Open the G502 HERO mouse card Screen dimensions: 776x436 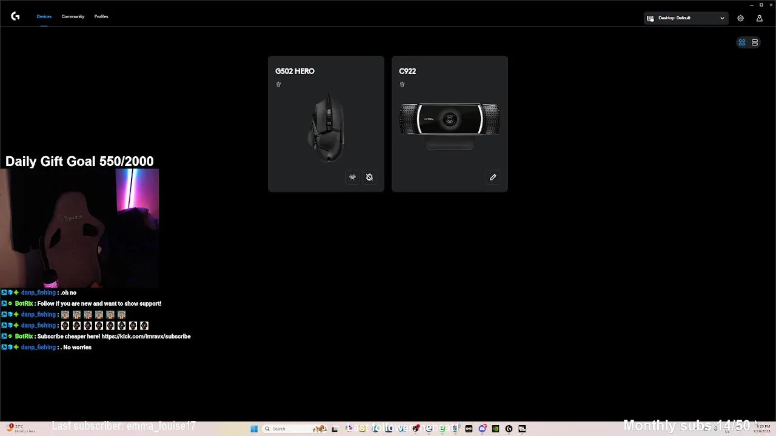[x=326, y=124]
